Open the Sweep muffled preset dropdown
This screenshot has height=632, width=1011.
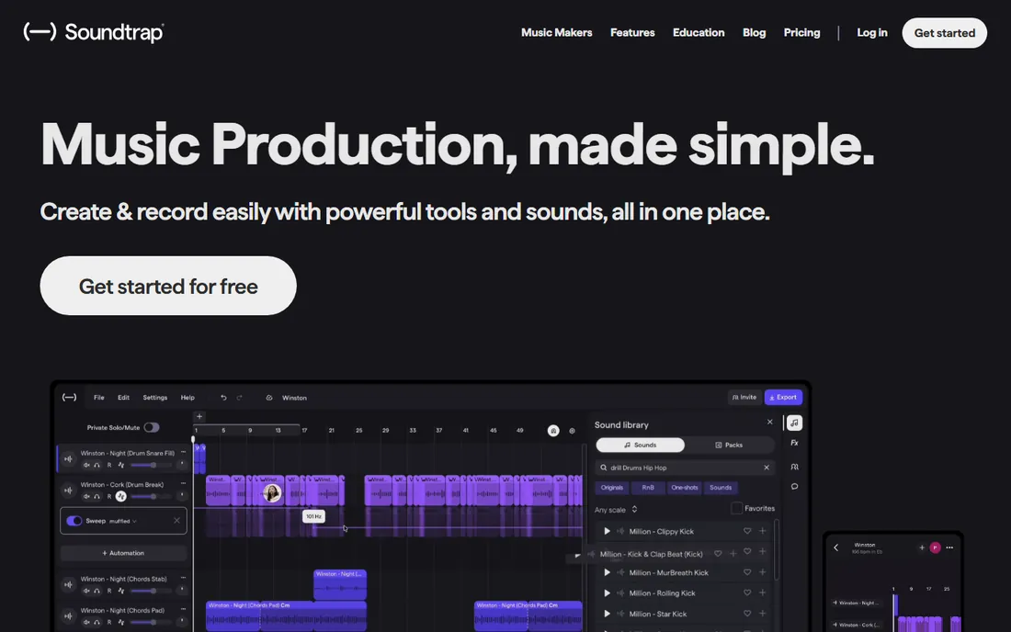(x=123, y=521)
